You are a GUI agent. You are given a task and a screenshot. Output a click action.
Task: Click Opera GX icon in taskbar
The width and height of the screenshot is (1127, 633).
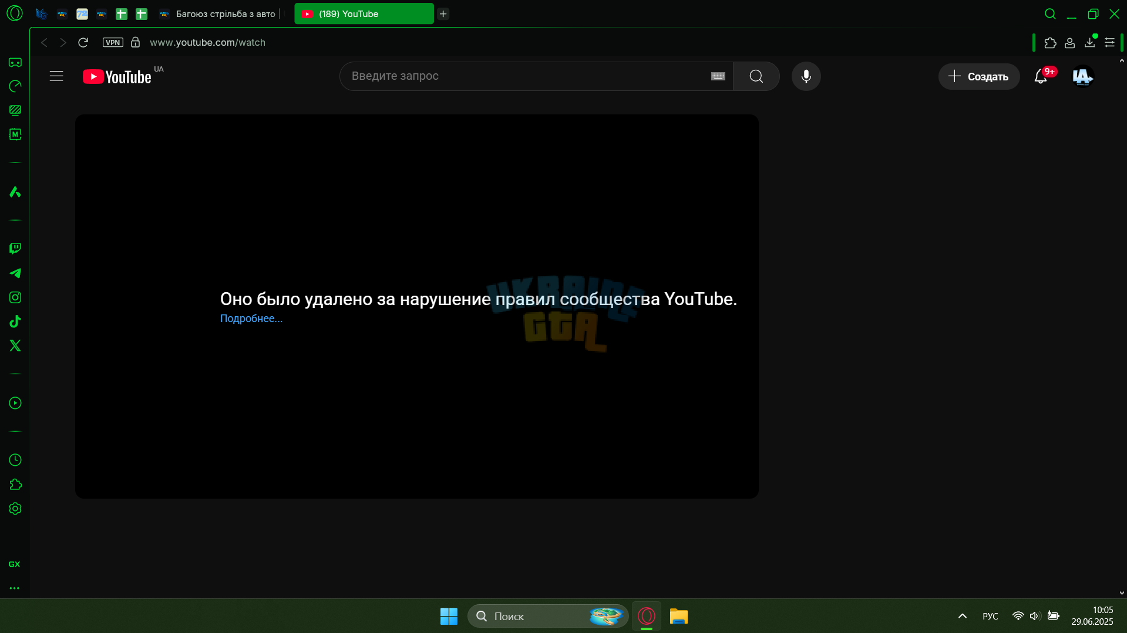pyautogui.click(x=647, y=616)
